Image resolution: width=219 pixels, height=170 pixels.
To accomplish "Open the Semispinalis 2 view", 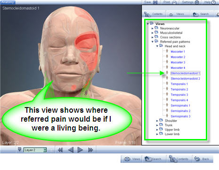I will tap(180, 111).
